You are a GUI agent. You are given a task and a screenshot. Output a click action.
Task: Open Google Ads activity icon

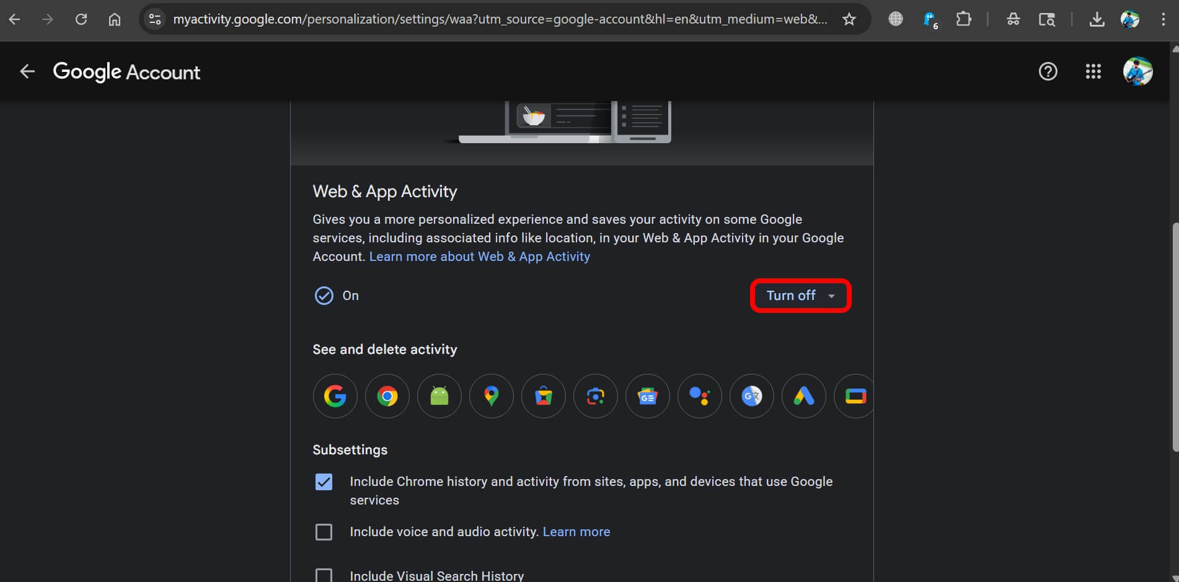pos(804,396)
